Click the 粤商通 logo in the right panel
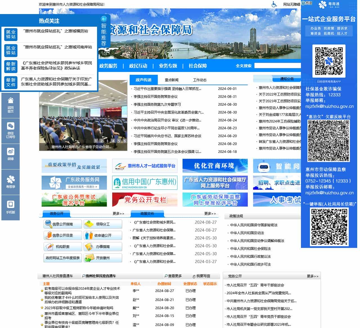Screen dimensions: 360x328 [x=329, y=5]
